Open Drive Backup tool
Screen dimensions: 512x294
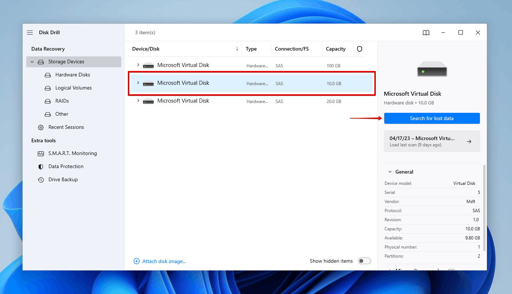[x=63, y=180]
